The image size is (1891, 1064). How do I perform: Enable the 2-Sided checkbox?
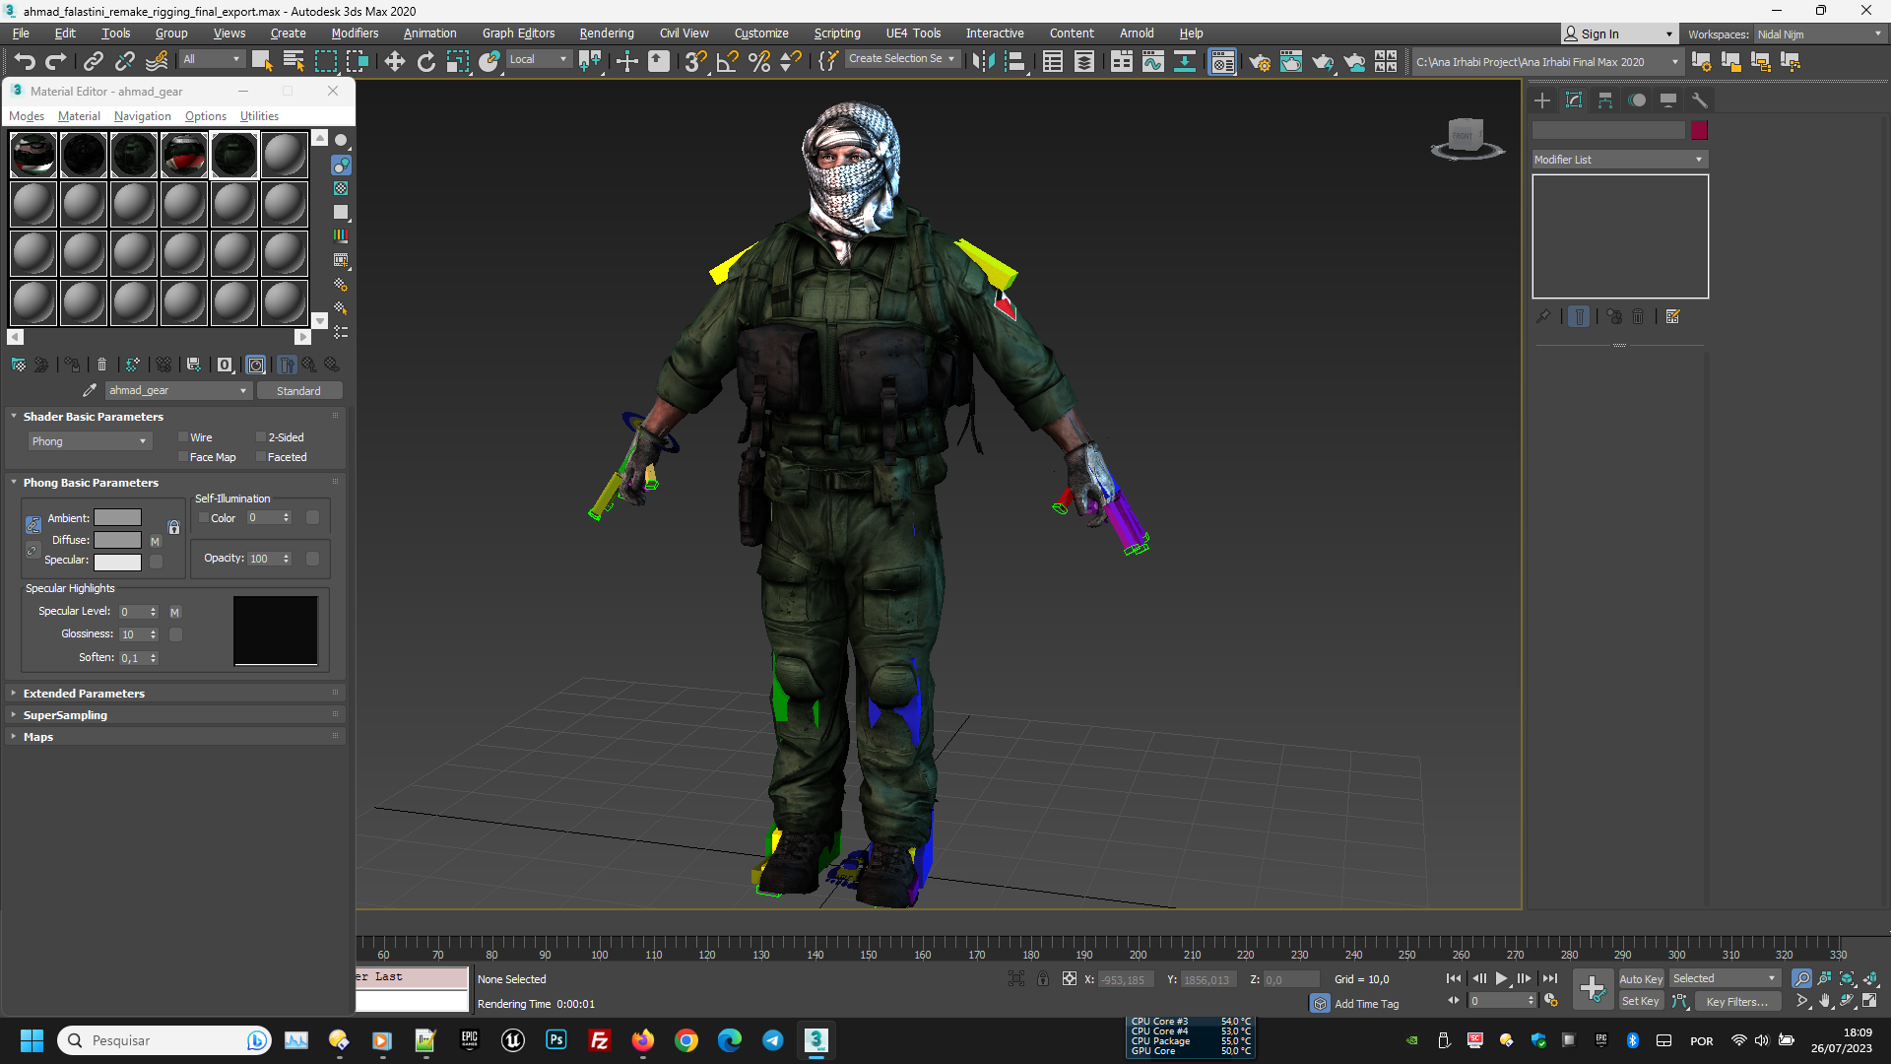click(261, 437)
